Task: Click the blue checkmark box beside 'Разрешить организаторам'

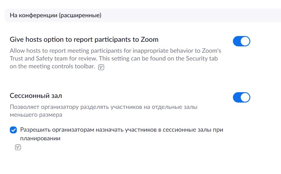Action: point(13,130)
